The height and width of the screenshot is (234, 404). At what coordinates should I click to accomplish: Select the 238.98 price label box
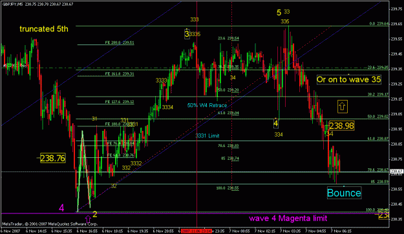pos(342,126)
